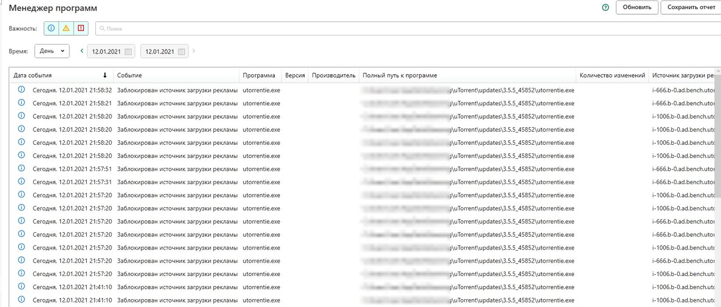The width and height of the screenshot is (721, 307).
Task: Click info icon of the 21:58:32 event
Action: 21,90
